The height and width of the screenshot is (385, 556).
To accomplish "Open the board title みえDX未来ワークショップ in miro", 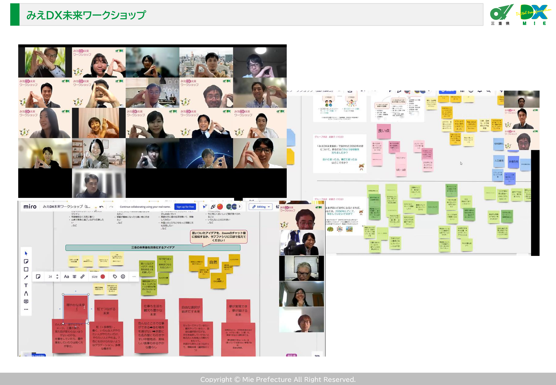I will point(66,207).
